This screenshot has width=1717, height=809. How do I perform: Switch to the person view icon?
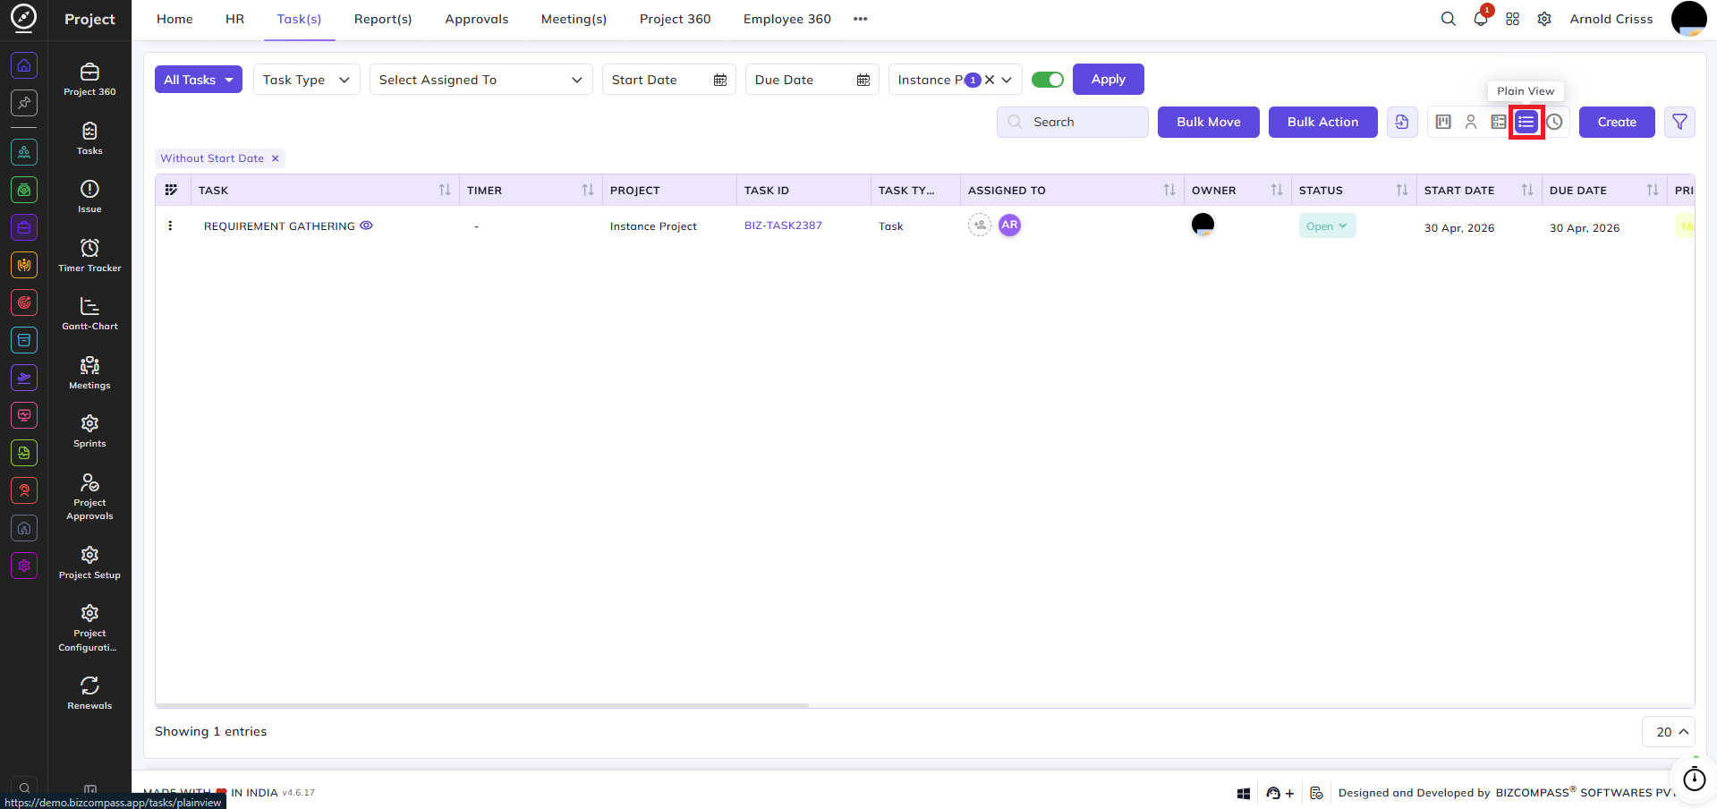click(1470, 122)
